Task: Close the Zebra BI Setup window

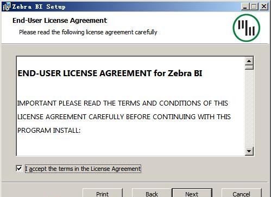Action: pos(264,7)
